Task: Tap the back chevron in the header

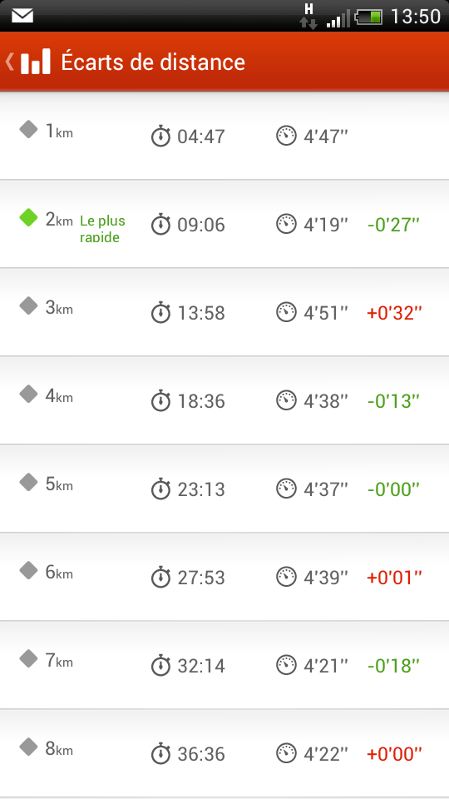Action: click(x=8, y=62)
